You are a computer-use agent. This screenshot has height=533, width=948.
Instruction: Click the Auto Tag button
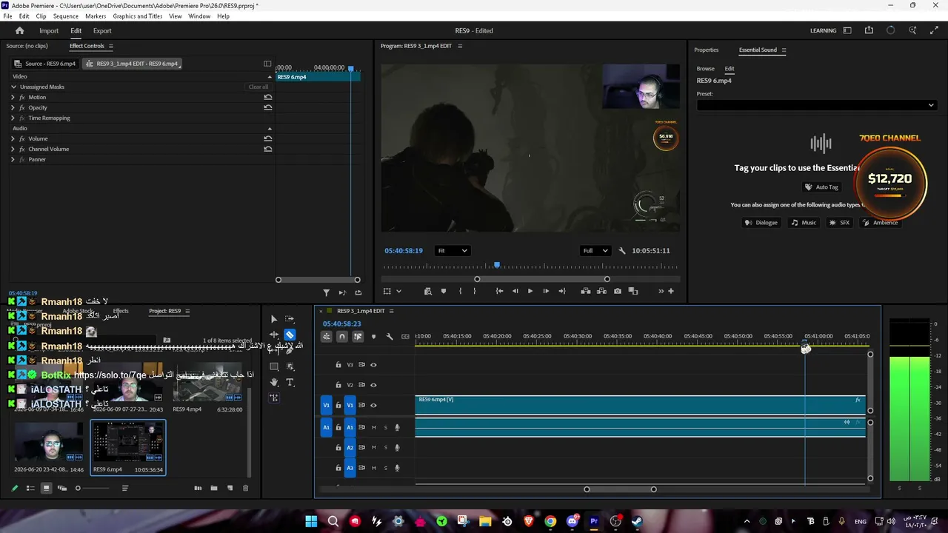821,187
